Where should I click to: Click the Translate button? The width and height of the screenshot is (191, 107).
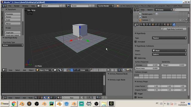[13, 14]
